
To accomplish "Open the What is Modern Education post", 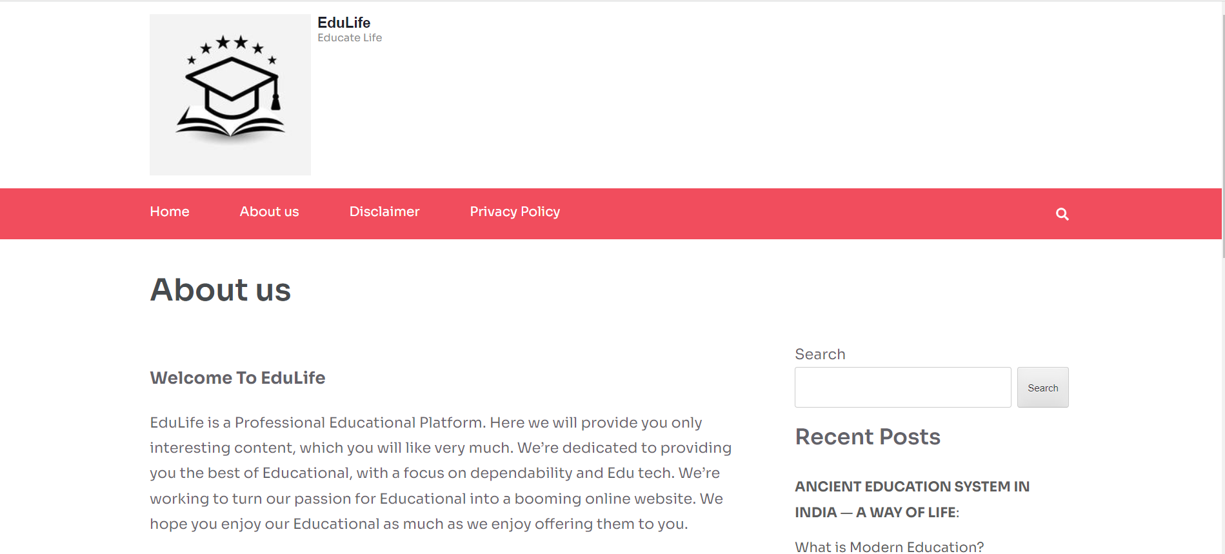I will tap(888, 546).
